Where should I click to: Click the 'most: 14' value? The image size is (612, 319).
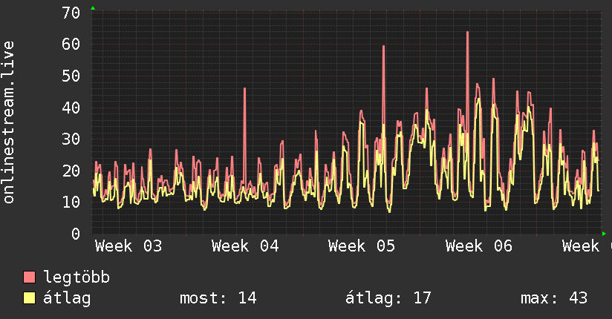point(218,298)
